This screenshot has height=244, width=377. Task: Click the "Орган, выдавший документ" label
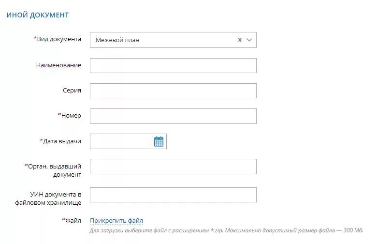tap(53, 170)
